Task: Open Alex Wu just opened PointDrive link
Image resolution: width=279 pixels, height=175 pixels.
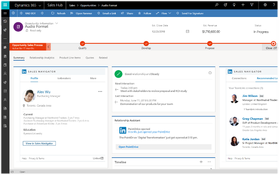Action: [x=149, y=132]
